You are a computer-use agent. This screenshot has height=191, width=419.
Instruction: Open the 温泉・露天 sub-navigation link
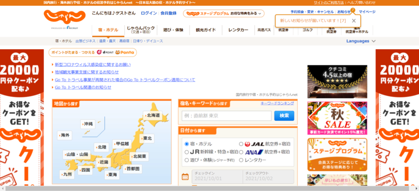tap(107, 41)
